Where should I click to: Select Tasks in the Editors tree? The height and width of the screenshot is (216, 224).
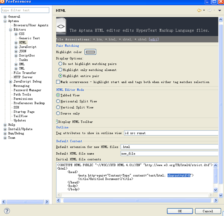click(x=23, y=60)
